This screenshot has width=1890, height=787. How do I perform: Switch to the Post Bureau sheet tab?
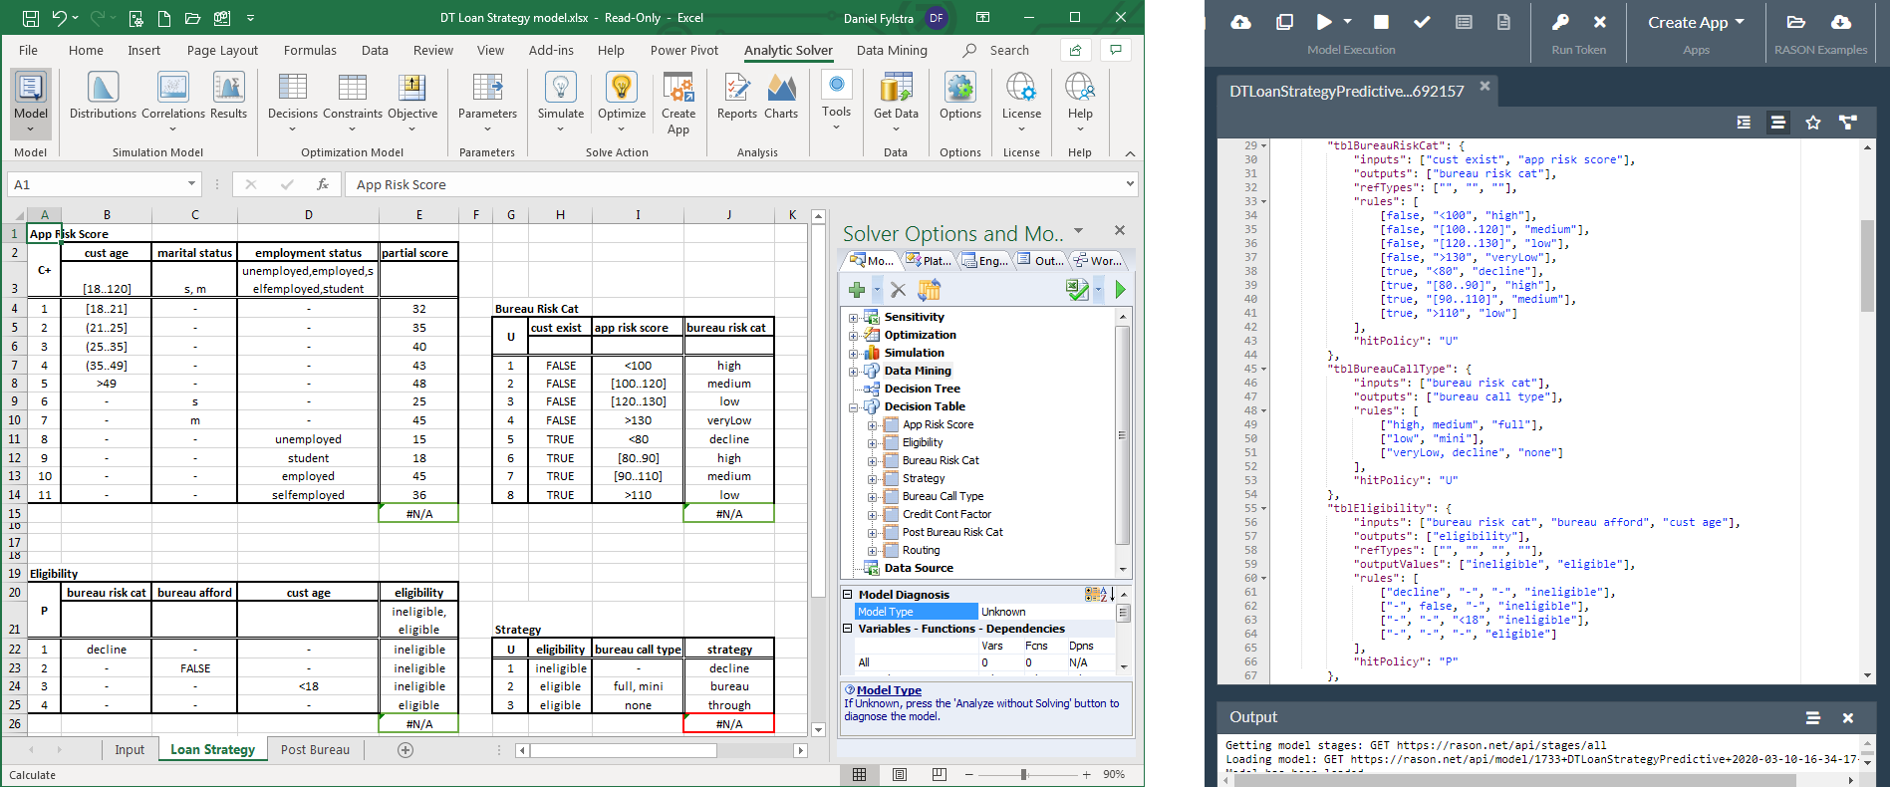tap(315, 750)
